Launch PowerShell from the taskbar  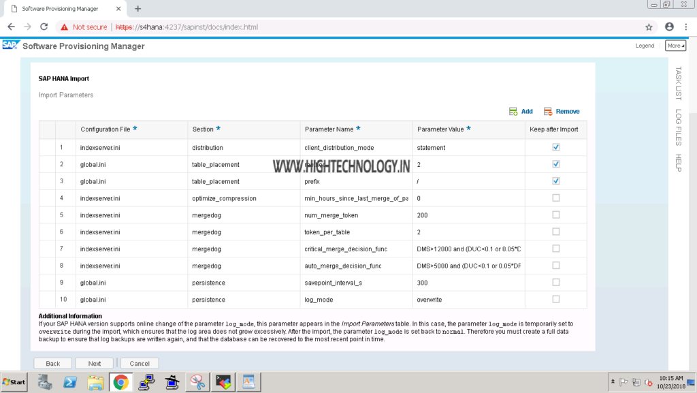tap(70, 382)
